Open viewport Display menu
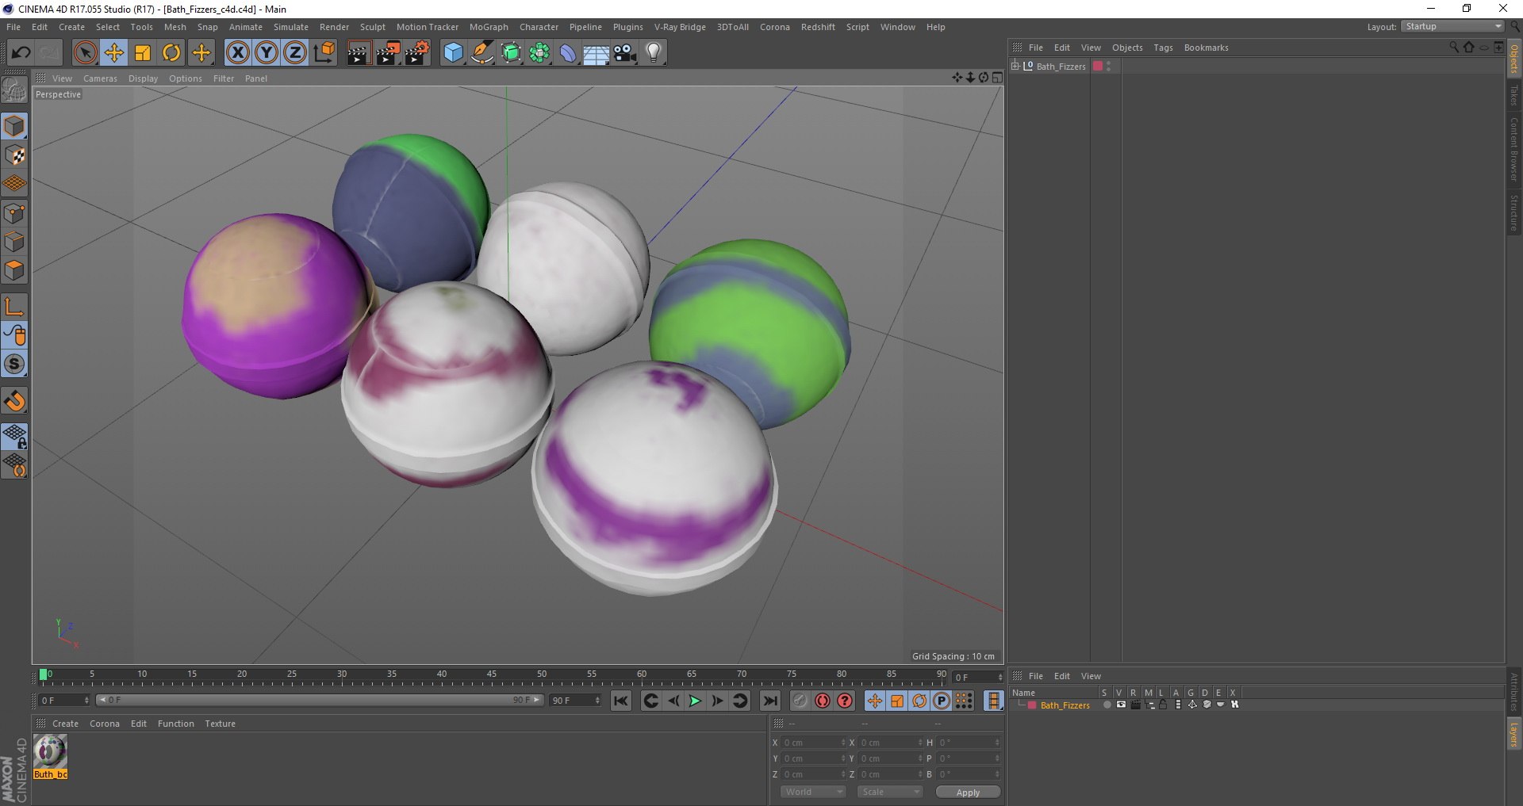1523x806 pixels. point(143,78)
